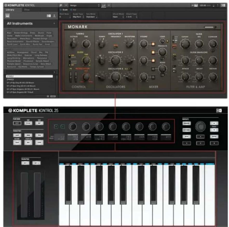Click the Monark master volume slider
229x227 pixels.
pyautogui.click(x=210, y=27)
